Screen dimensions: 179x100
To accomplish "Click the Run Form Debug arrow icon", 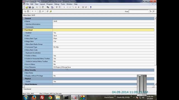I will (x=64, y=7).
